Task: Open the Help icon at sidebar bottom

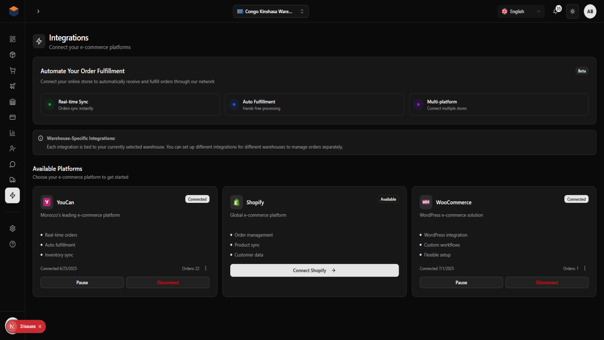Action: [x=12, y=244]
